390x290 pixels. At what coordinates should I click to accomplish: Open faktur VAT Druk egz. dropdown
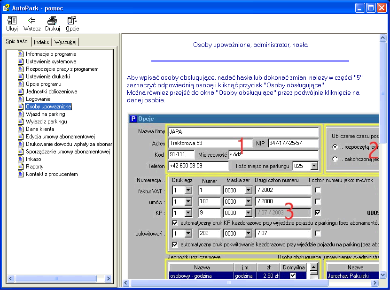(x=188, y=191)
